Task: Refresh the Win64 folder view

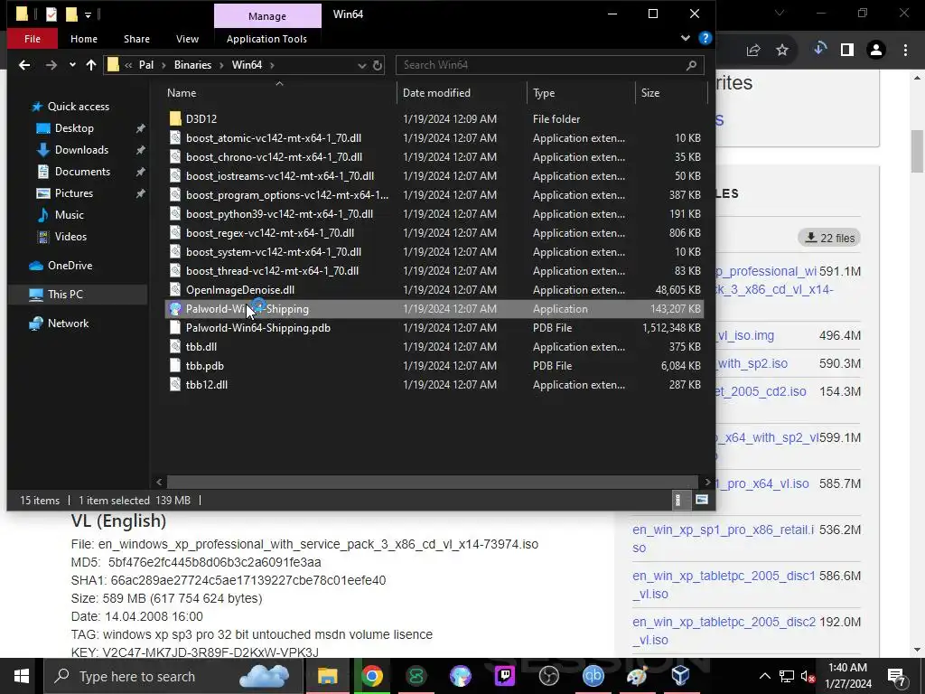Action: click(378, 65)
